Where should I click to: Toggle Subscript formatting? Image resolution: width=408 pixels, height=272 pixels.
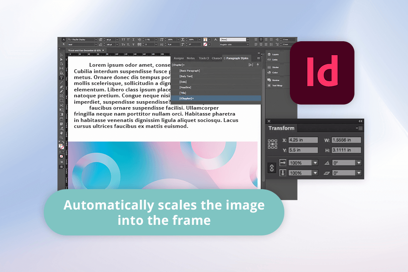(x=128, y=44)
